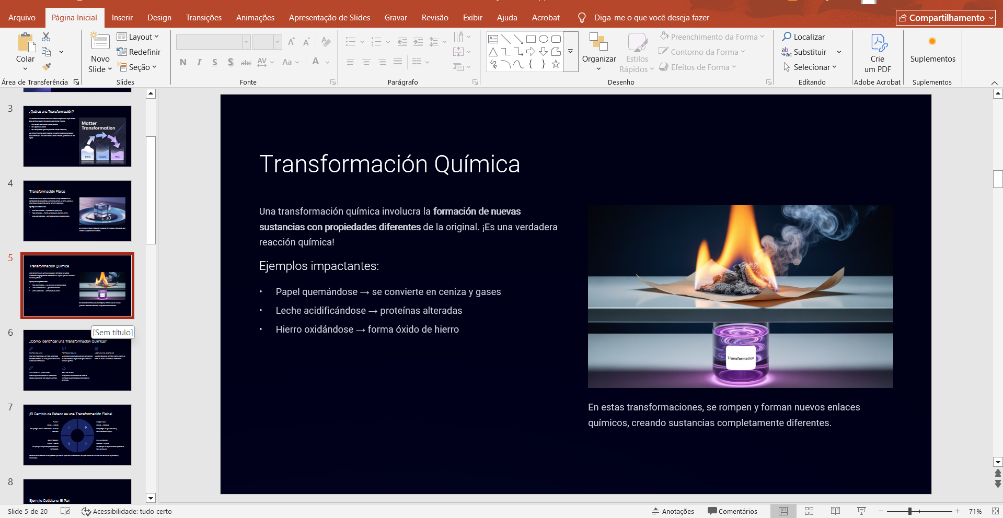1003x518 pixels.
Task: Select slide 3 thumbnail
Action: 77,136
